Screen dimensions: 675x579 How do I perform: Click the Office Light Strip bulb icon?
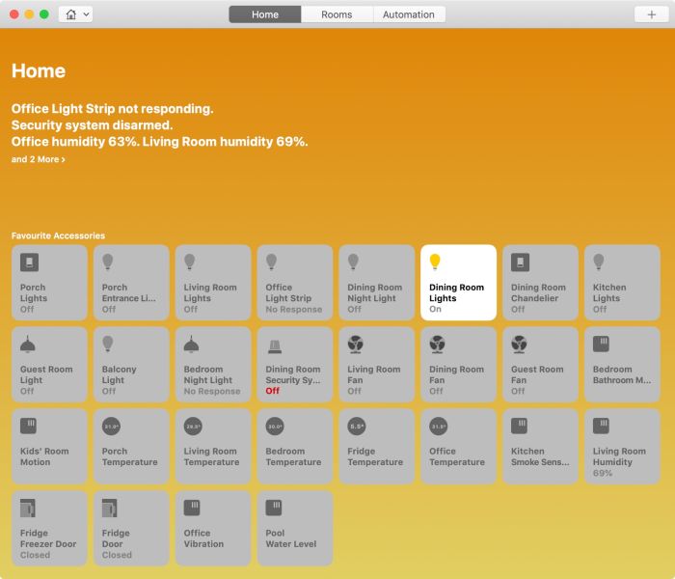coord(271,262)
